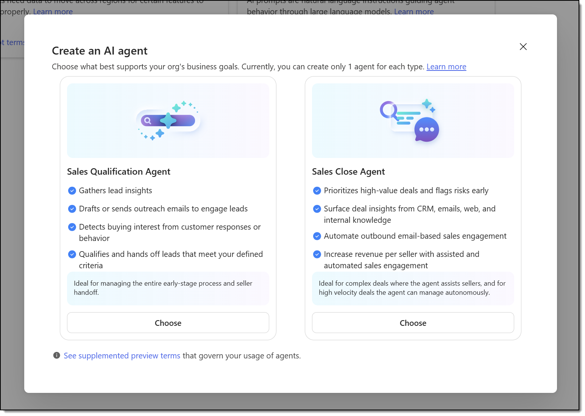
Task: Click checkmark icon beside Increase revenue per seller
Action: pos(317,254)
